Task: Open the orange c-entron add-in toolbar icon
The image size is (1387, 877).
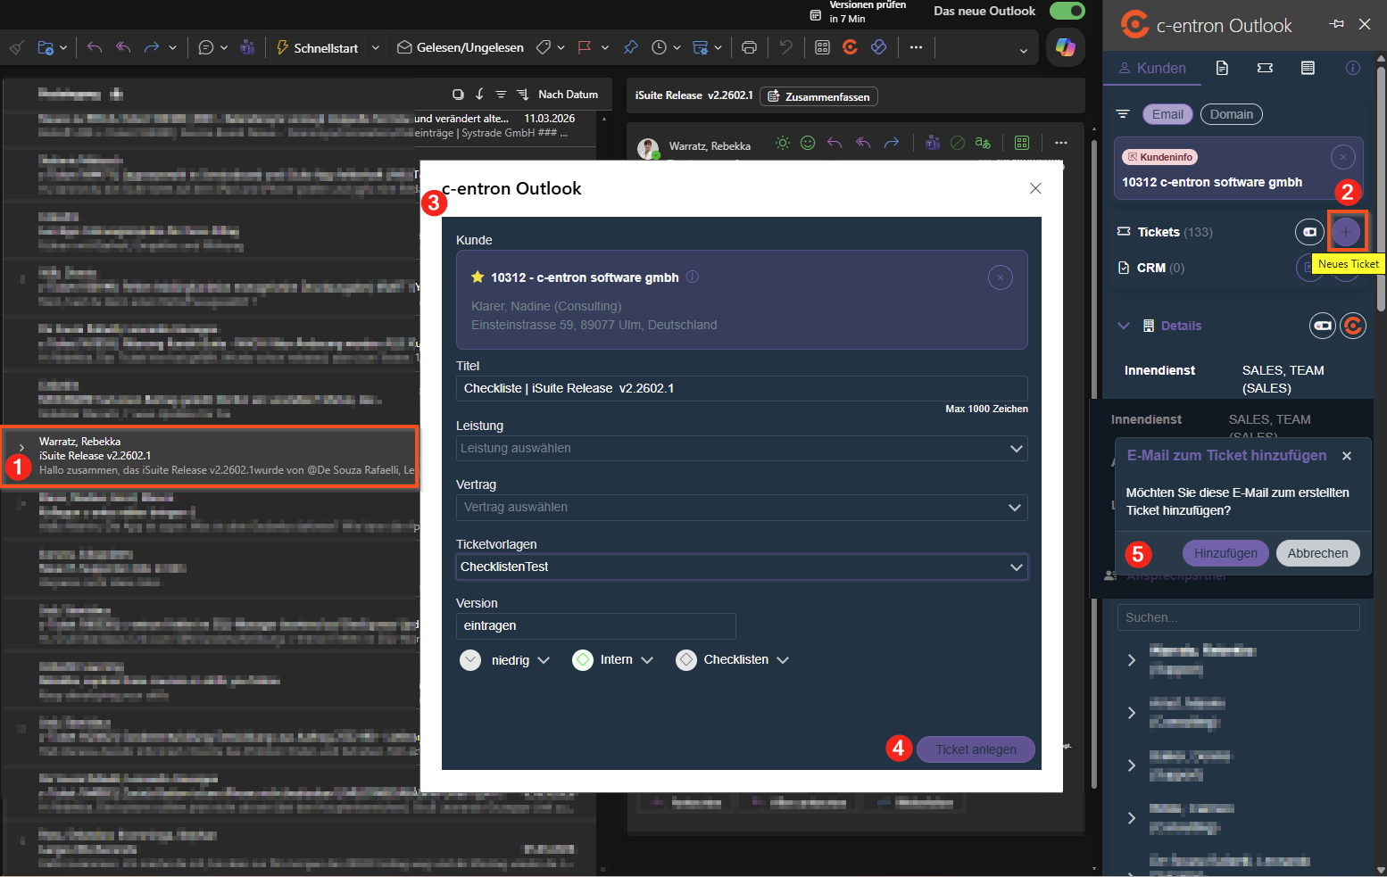Action: [850, 47]
